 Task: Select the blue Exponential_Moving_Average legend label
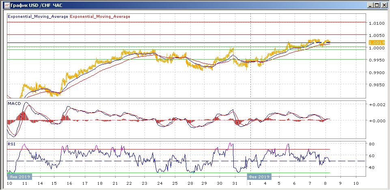click(38, 17)
